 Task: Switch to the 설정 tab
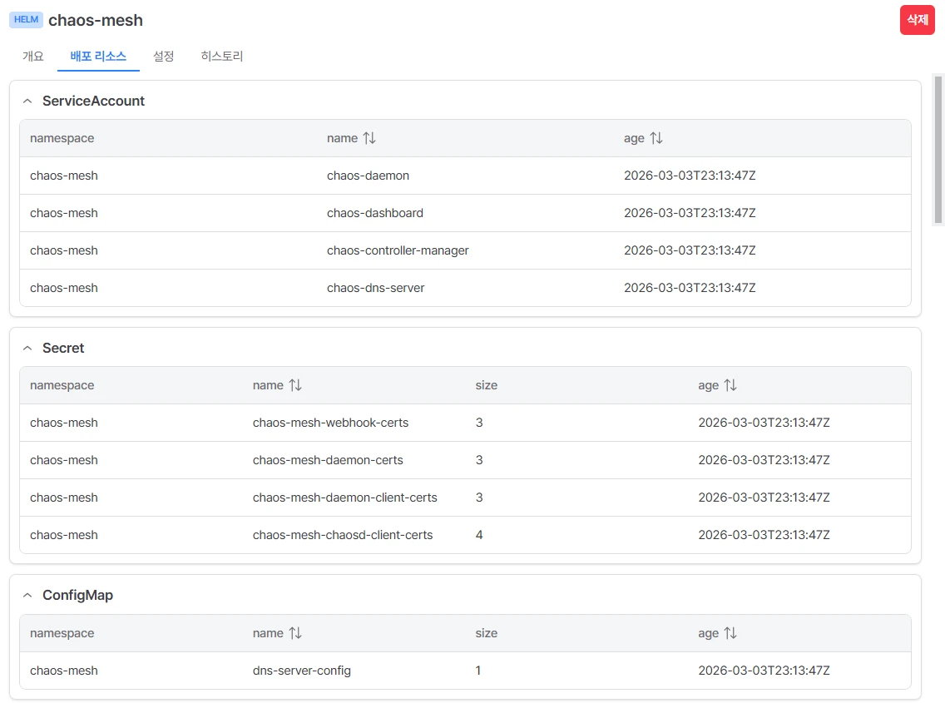pyautogui.click(x=163, y=56)
